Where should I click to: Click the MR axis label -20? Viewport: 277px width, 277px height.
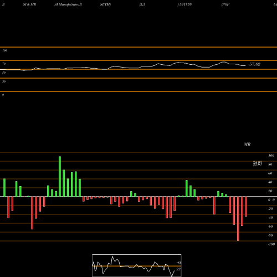click(x=270, y=209)
